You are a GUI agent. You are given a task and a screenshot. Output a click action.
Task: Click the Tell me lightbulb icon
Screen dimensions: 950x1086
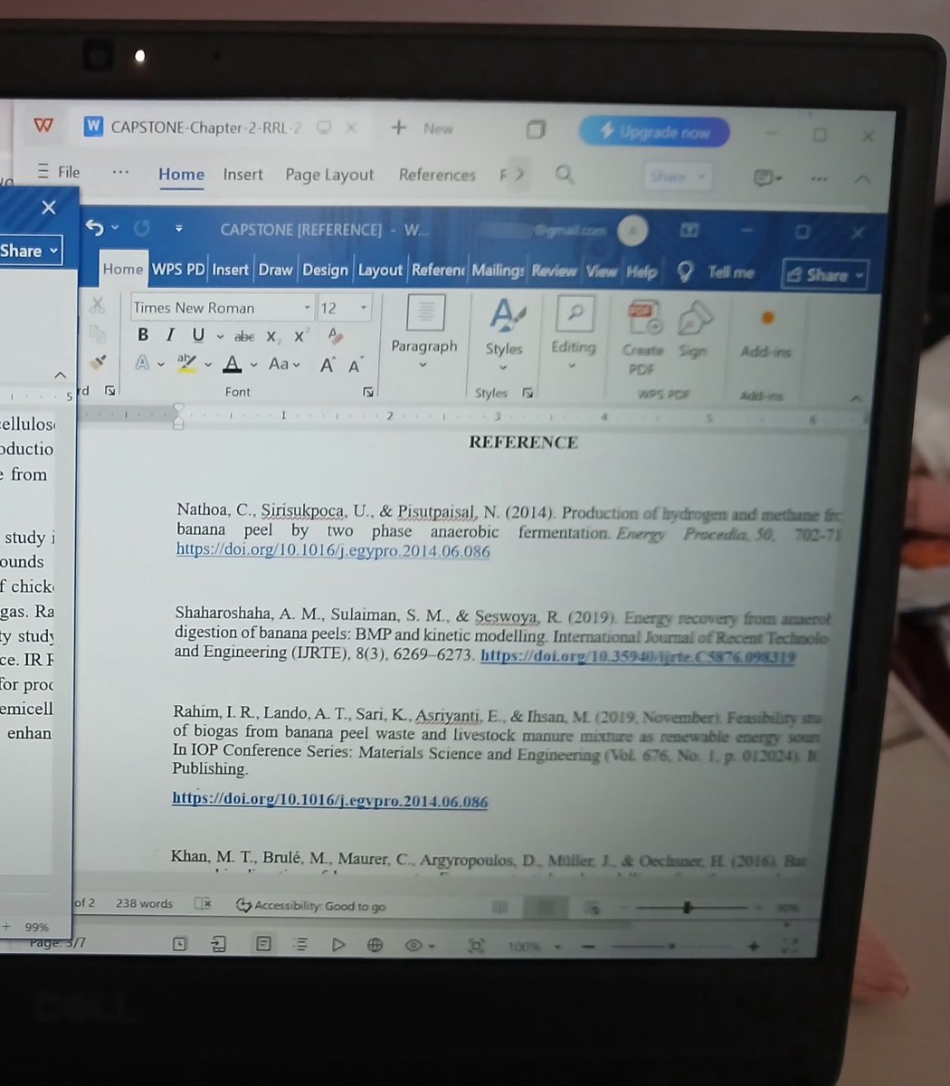click(686, 271)
